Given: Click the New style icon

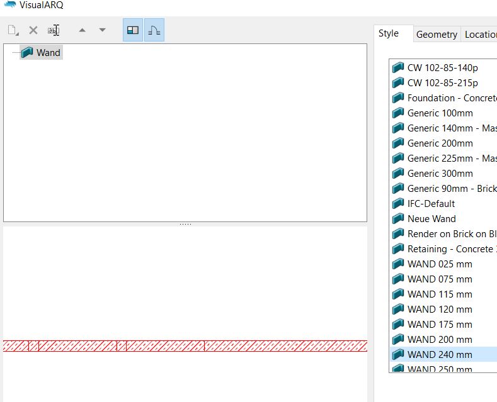Looking at the screenshot, I should pos(13,30).
